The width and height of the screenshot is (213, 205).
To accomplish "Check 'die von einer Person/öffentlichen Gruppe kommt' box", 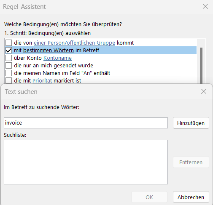I will pyautogui.click(x=8, y=43).
